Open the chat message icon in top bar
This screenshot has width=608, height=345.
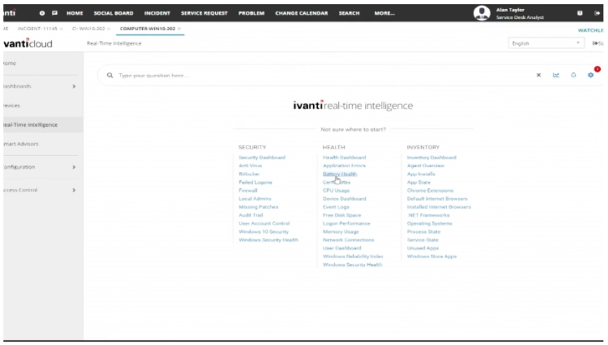(55, 13)
